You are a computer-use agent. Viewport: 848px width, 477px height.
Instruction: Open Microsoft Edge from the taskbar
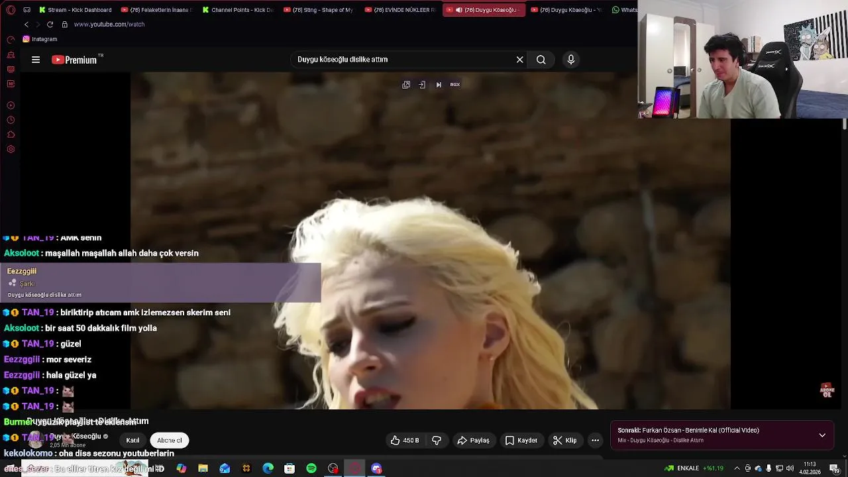click(268, 468)
